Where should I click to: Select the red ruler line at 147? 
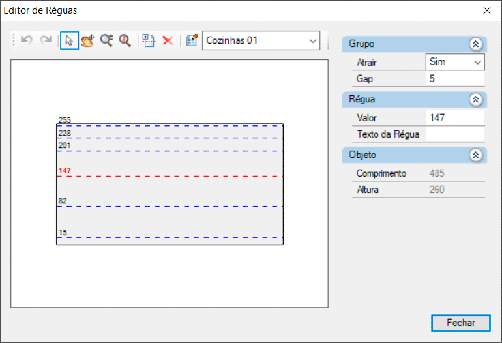(170, 177)
